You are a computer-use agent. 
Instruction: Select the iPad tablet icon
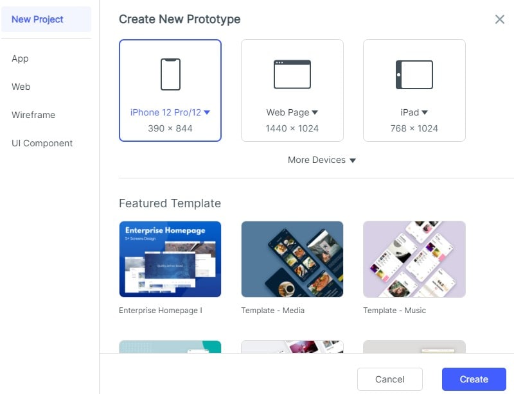414,74
